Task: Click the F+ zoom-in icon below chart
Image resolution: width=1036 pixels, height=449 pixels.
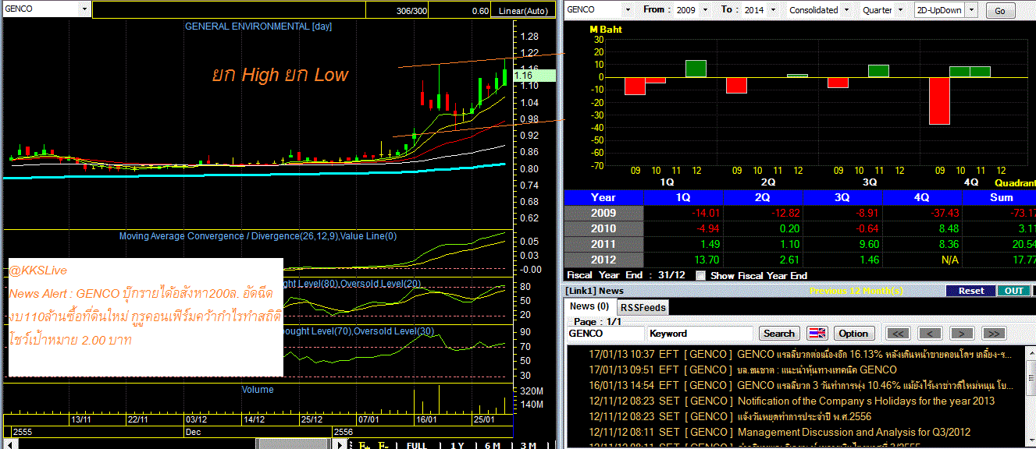Action: [363, 445]
